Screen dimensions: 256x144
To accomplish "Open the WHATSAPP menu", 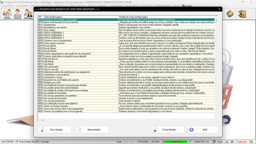I will pyautogui.click(x=22, y=6).
